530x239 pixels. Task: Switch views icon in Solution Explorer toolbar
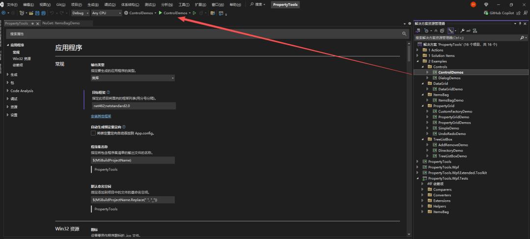click(418, 30)
